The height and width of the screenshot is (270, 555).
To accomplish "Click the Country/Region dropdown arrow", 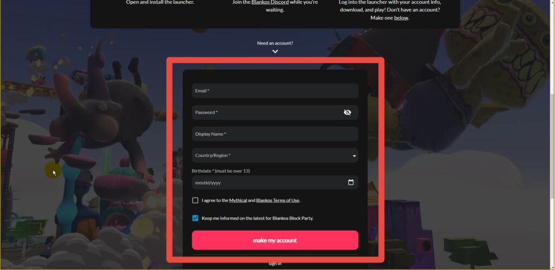I will tap(354, 156).
